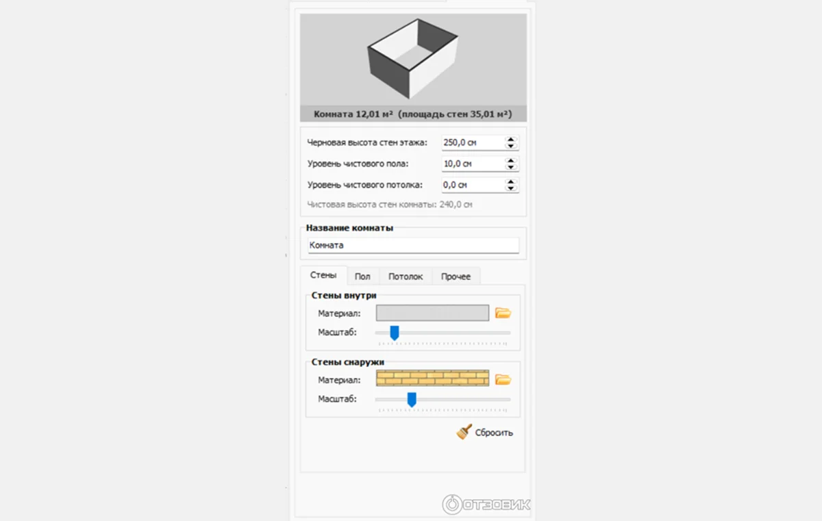Viewport: 822px width, 521px height.
Task: Click the Стены снаружи group heading
Action: [x=347, y=361]
